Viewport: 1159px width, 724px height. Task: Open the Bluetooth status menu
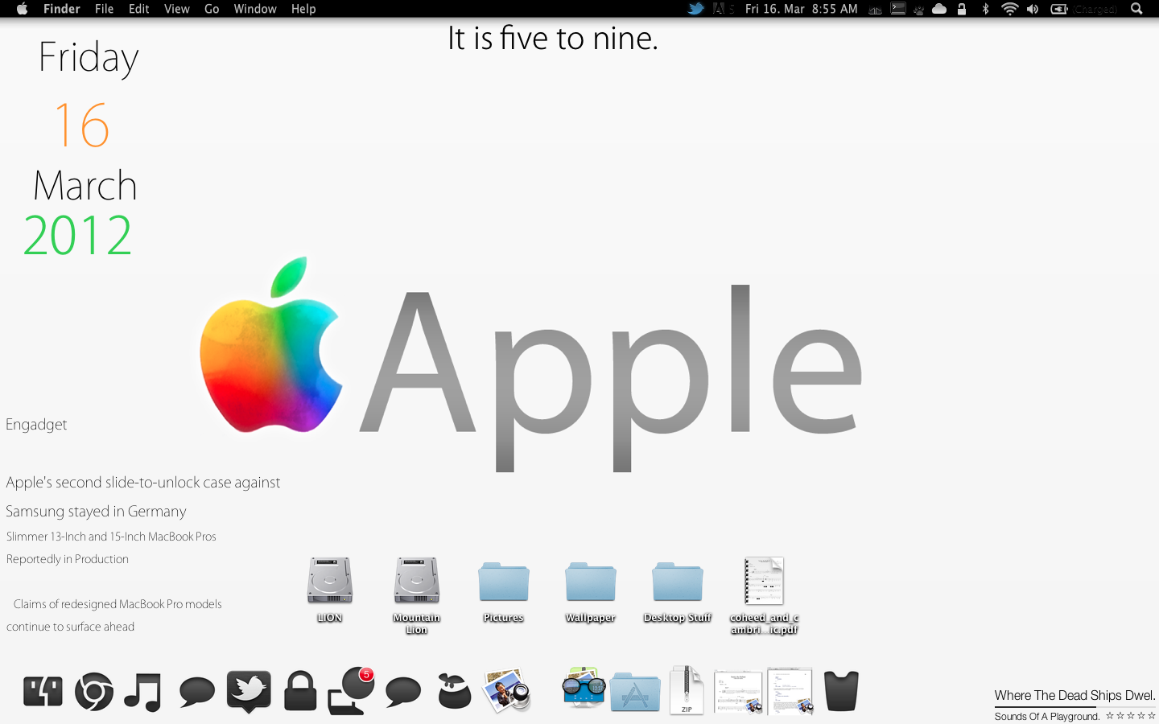(985, 9)
